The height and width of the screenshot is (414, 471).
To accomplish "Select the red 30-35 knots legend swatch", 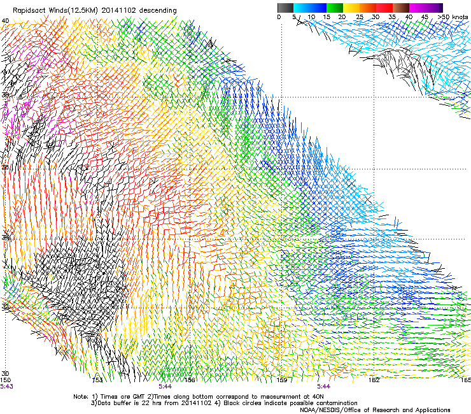I will [384, 8].
